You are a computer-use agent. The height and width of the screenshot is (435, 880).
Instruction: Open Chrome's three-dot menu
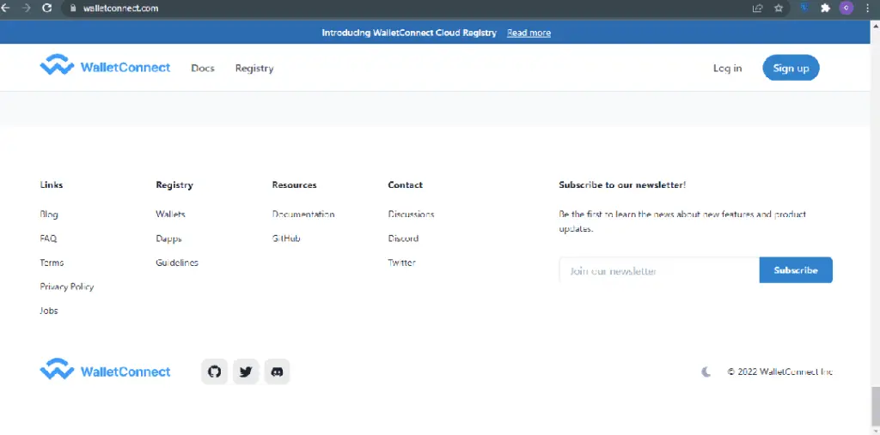coord(868,8)
